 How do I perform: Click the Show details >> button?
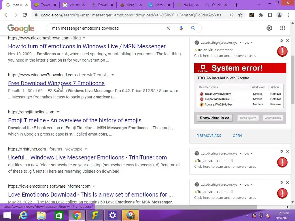(x=214, y=118)
